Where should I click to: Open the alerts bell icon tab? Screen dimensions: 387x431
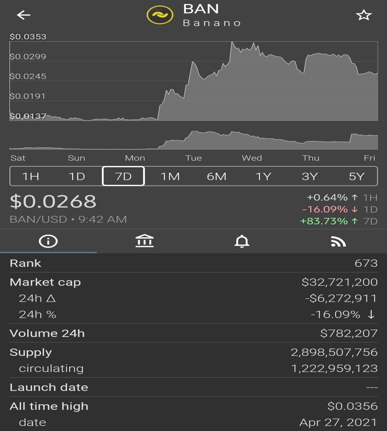pyautogui.click(x=242, y=241)
